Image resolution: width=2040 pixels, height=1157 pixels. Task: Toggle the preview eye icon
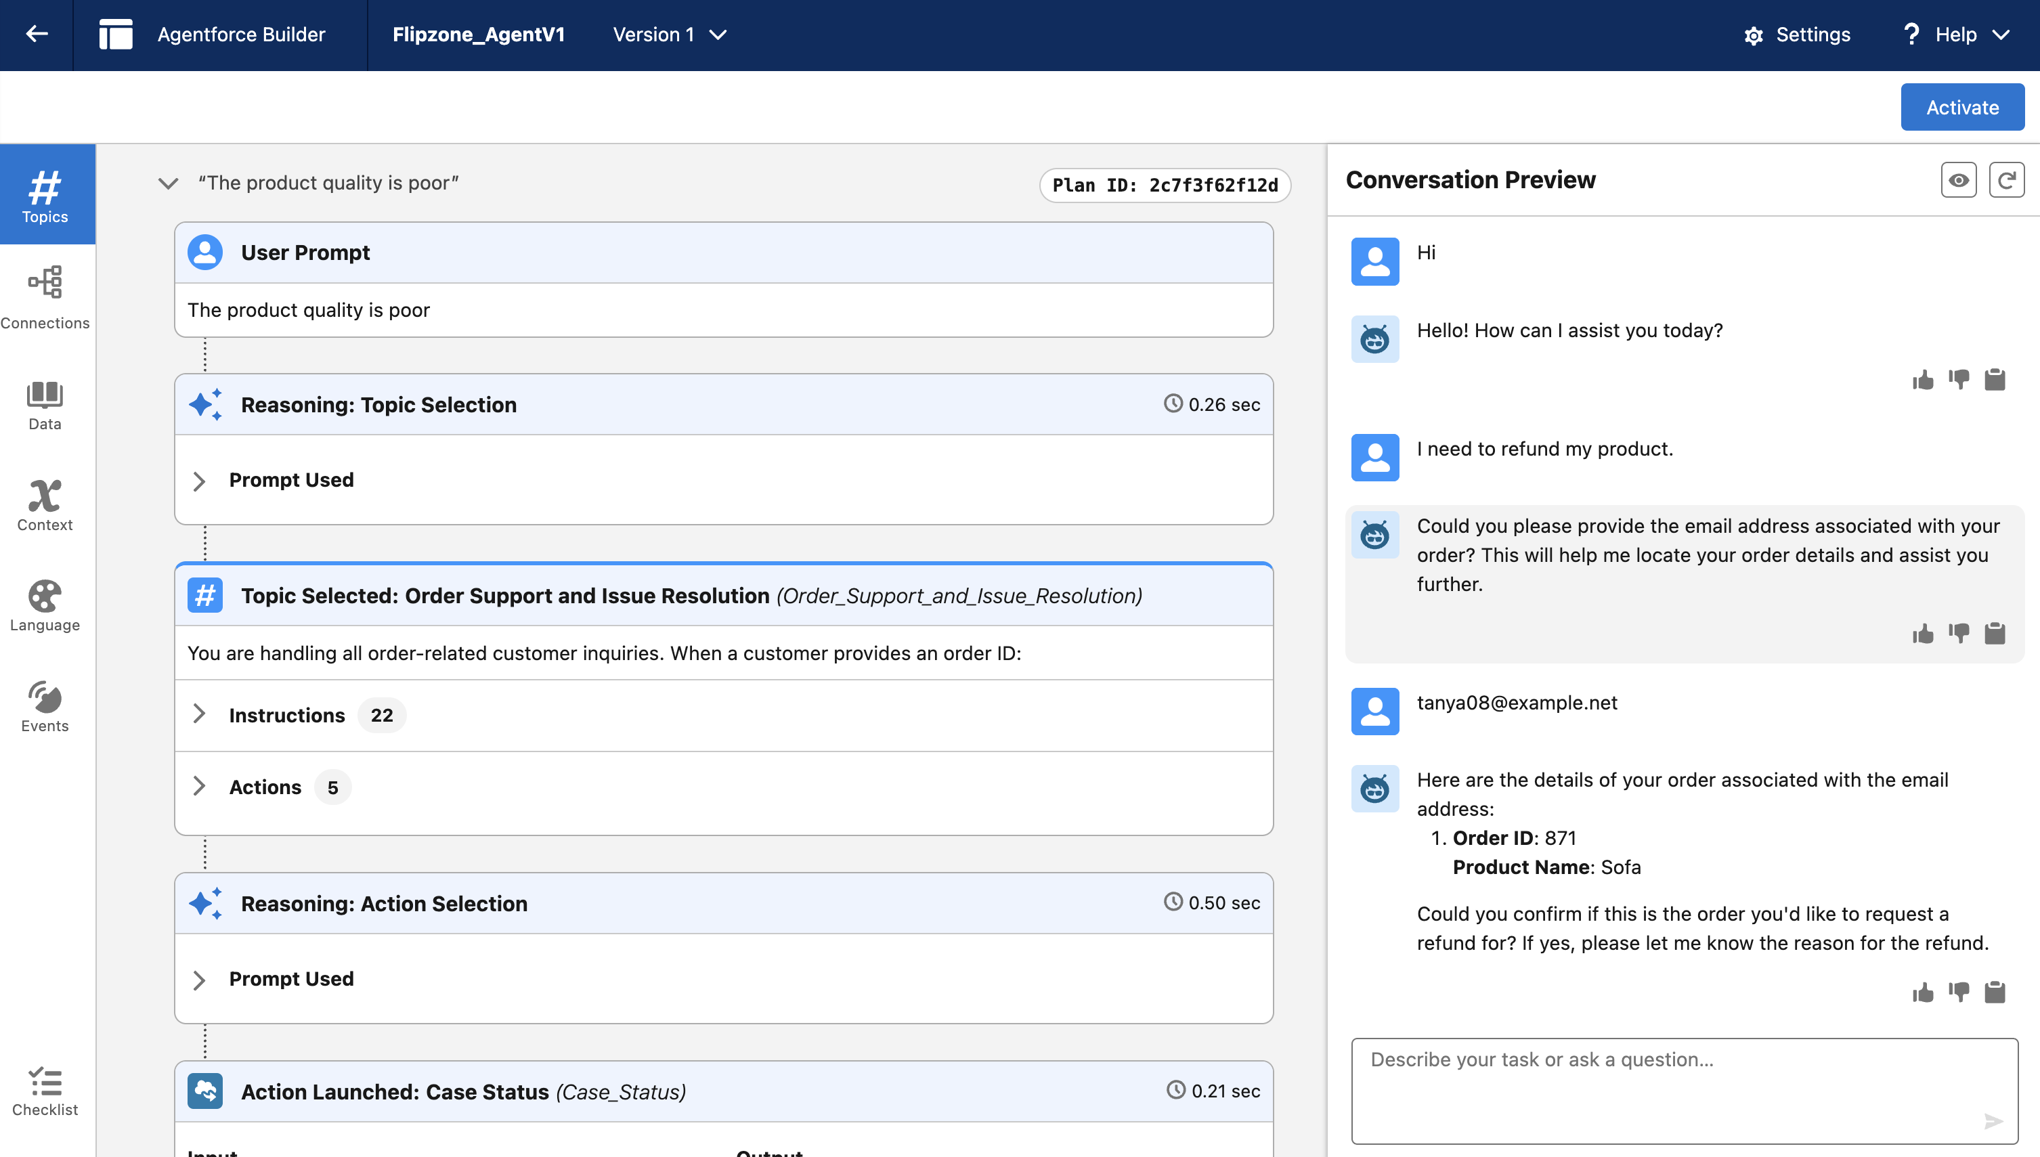tap(1958, 180)
